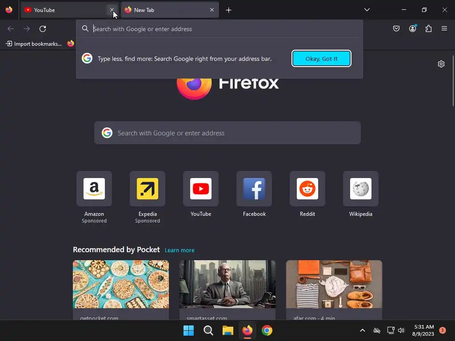Launch Chrome from the taskbar
Screen dimensions: 455x341
pyautogui.click(x=267, y=330)
